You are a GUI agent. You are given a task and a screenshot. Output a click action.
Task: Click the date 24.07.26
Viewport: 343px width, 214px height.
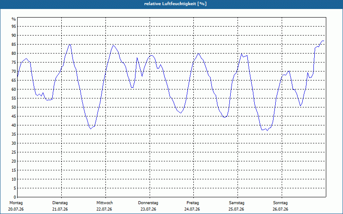[192, 209]
